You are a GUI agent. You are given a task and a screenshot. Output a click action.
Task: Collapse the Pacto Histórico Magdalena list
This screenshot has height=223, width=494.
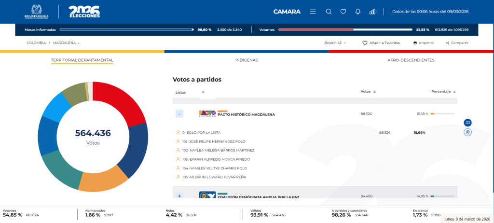pos(179,114)
